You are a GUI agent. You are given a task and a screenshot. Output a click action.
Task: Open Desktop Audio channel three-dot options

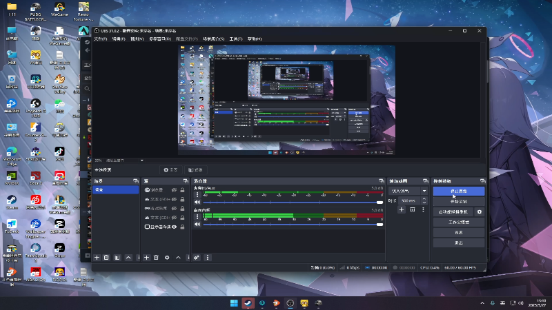click(x=197, y=216)
